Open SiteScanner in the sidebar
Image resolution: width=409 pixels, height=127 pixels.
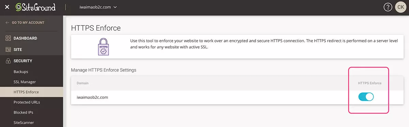tap(24, 123)
